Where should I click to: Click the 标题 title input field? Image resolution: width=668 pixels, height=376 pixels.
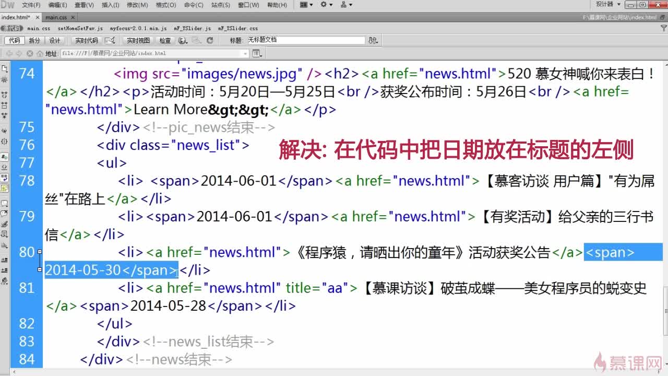click(x=306, y=40)
